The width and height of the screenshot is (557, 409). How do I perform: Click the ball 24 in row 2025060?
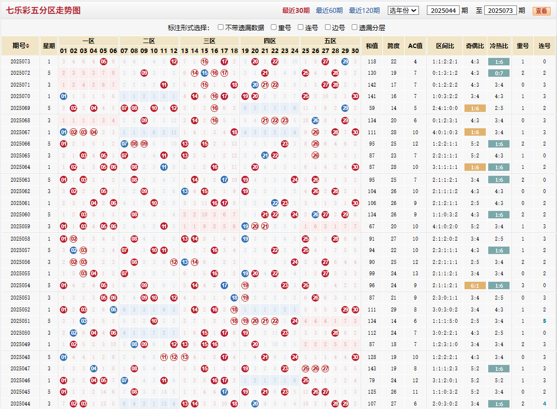coord(294,214)
